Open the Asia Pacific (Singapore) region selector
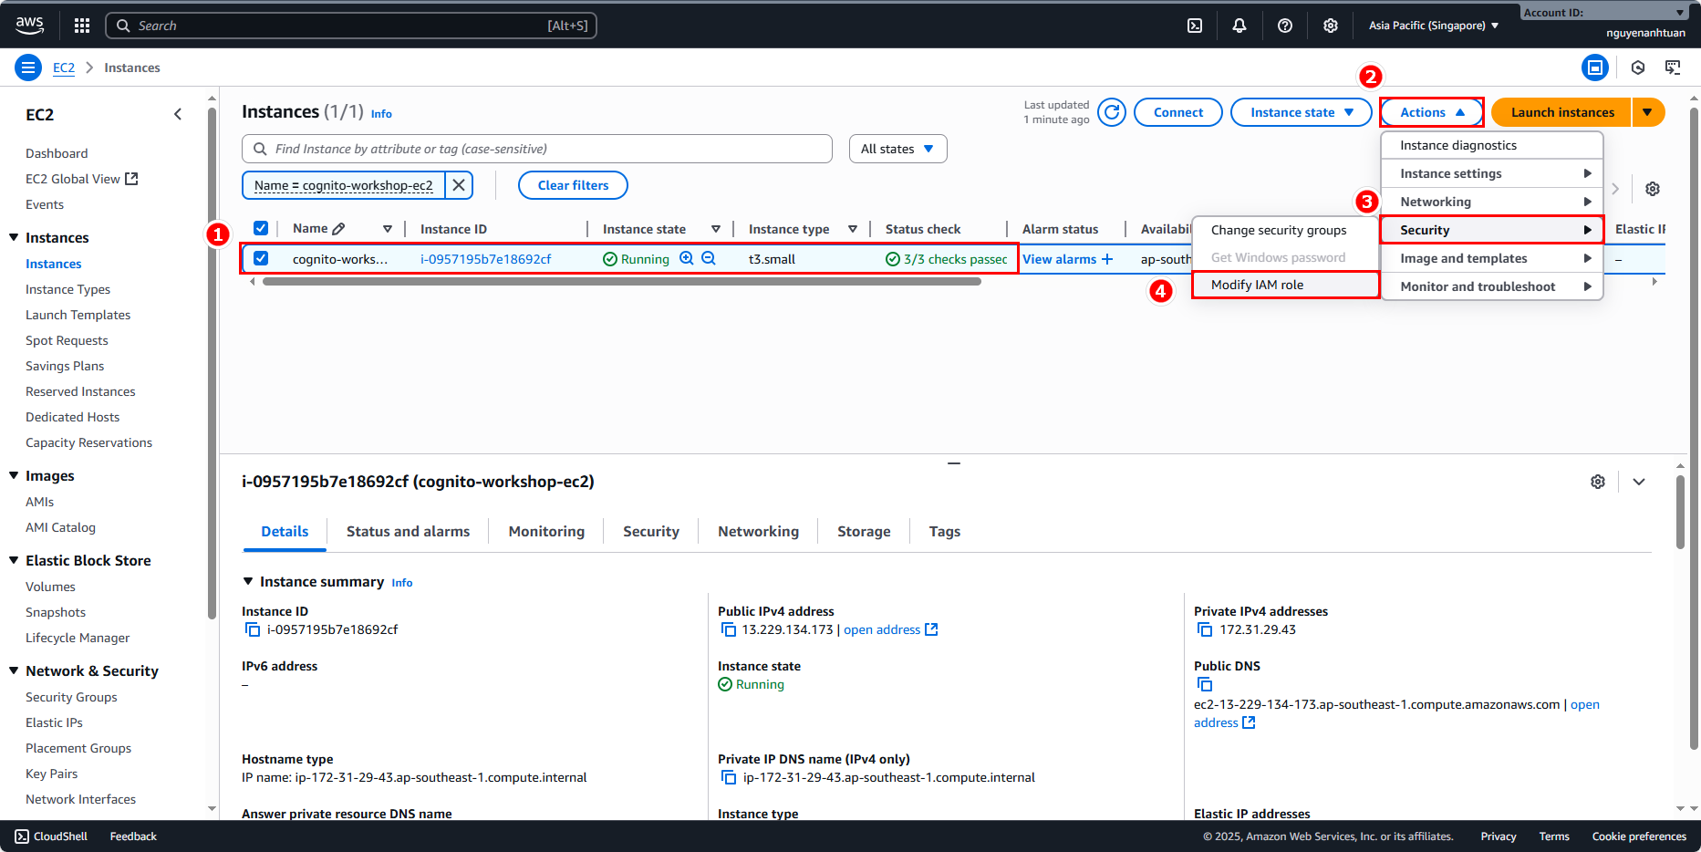Image resolution: width=1701 pixels, height=852 pixels. [x=1433, y=26]
